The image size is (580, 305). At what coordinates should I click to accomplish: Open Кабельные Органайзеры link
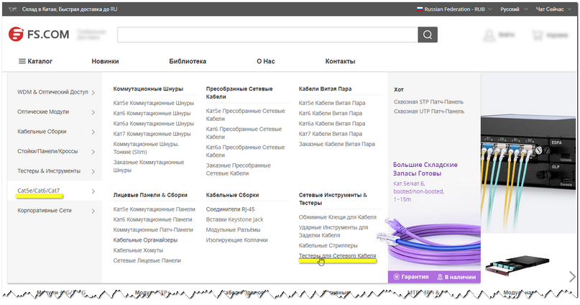coord(145,240)
